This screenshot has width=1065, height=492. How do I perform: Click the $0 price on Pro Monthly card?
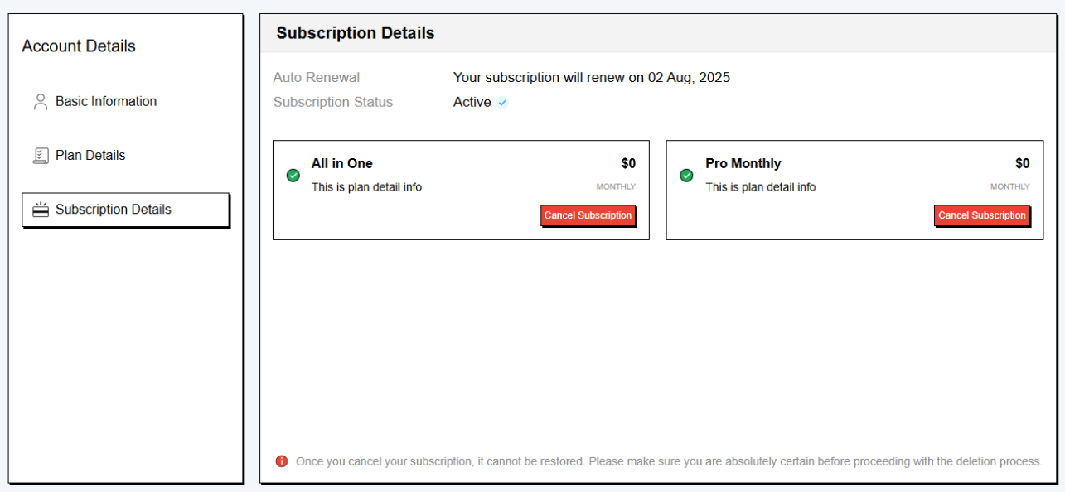click(1023, 164)
